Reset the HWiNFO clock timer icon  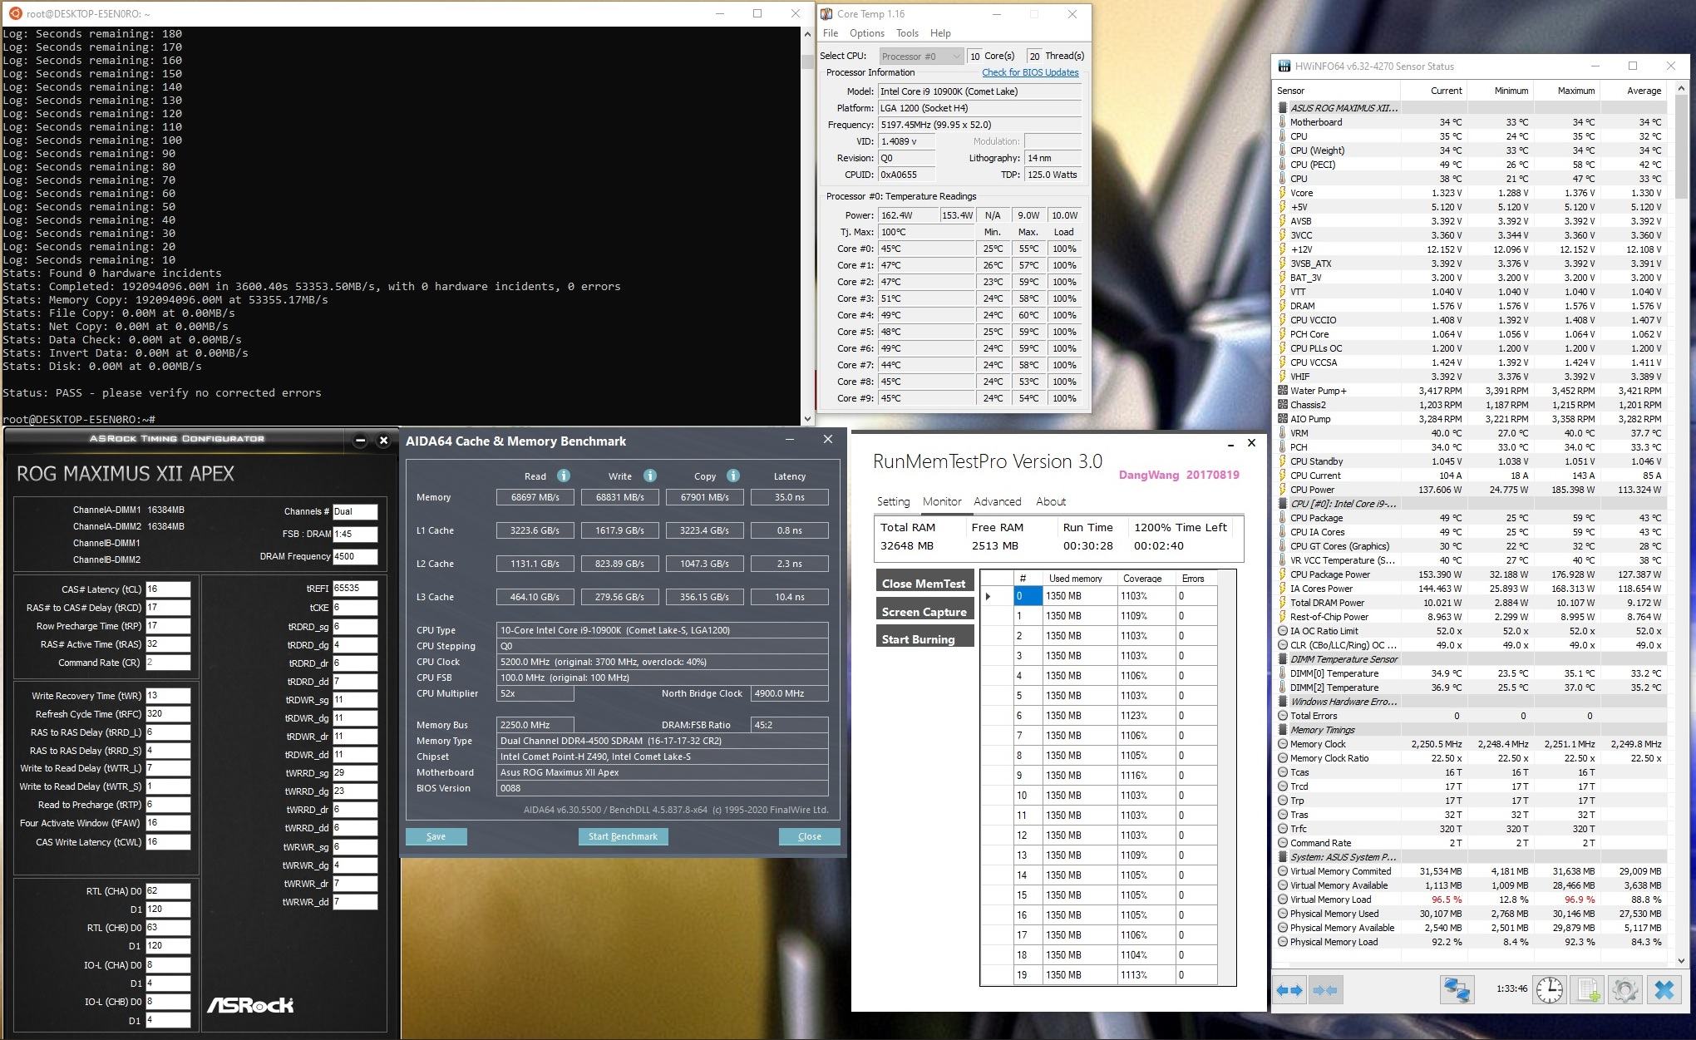point(1550,989)
